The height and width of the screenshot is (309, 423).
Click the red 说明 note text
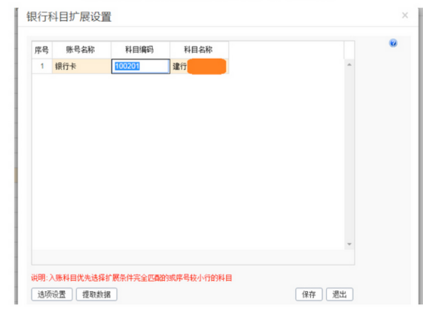132,277
